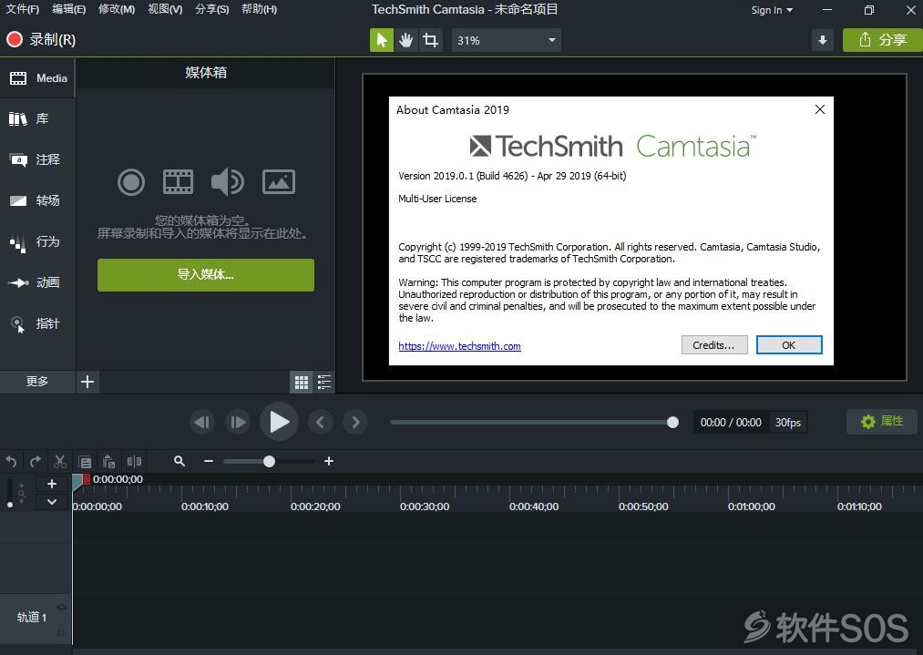Switch to the 指针 cursor effects tab

point(37,323)
